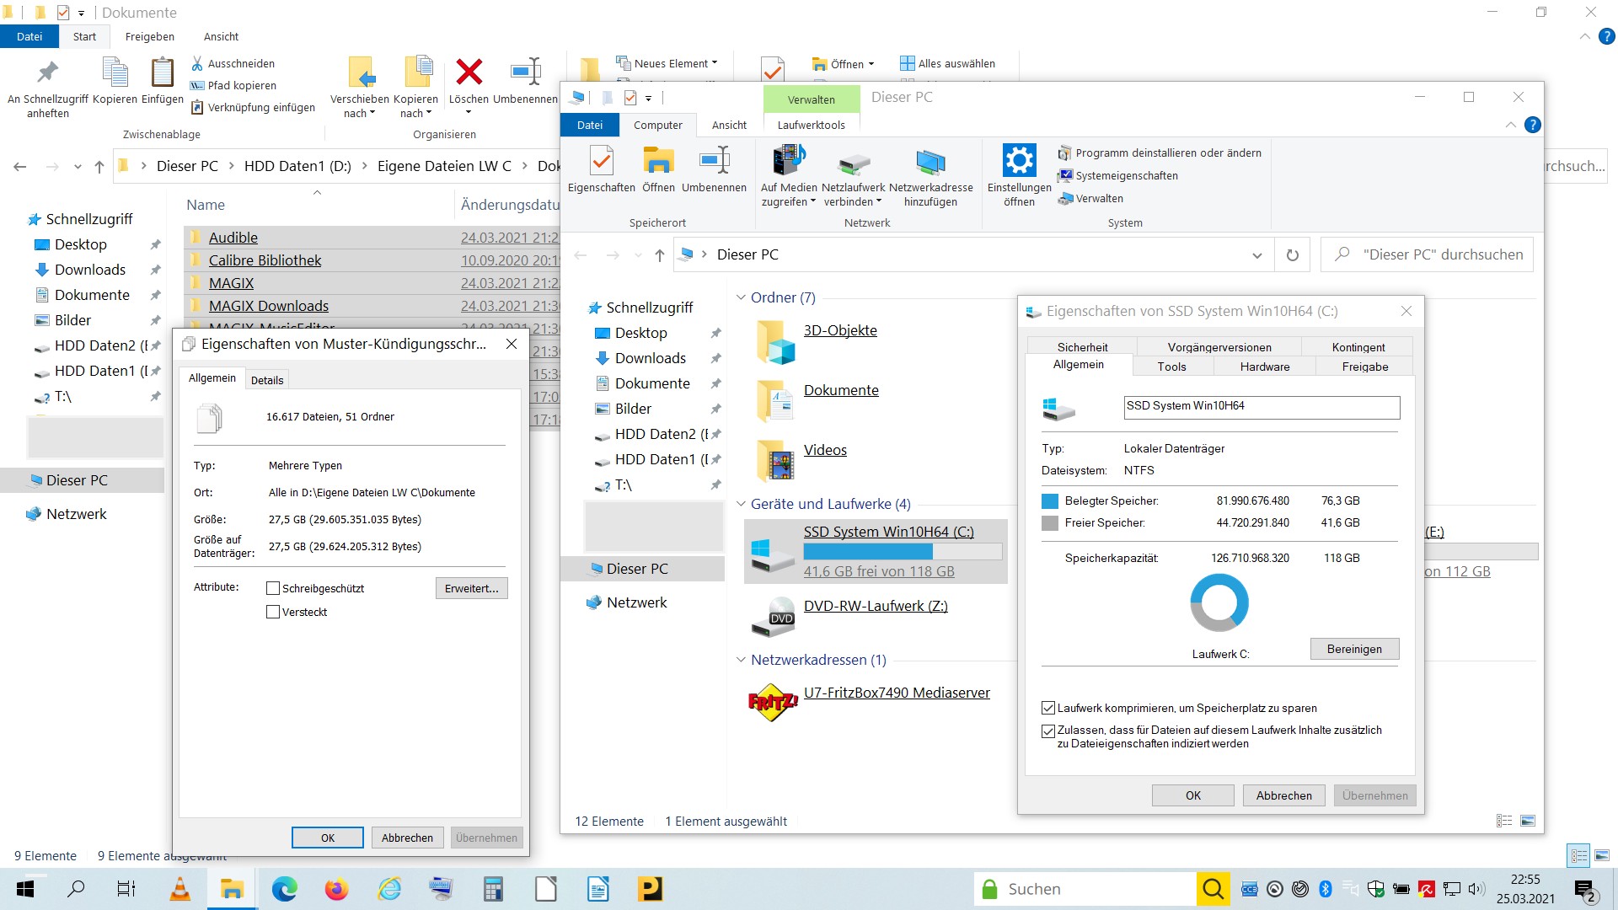Enable the Schreibgeschützt checkbox

pos(273,587)
